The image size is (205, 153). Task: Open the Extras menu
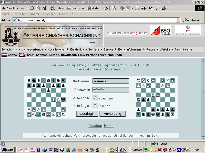coord(63,14)
